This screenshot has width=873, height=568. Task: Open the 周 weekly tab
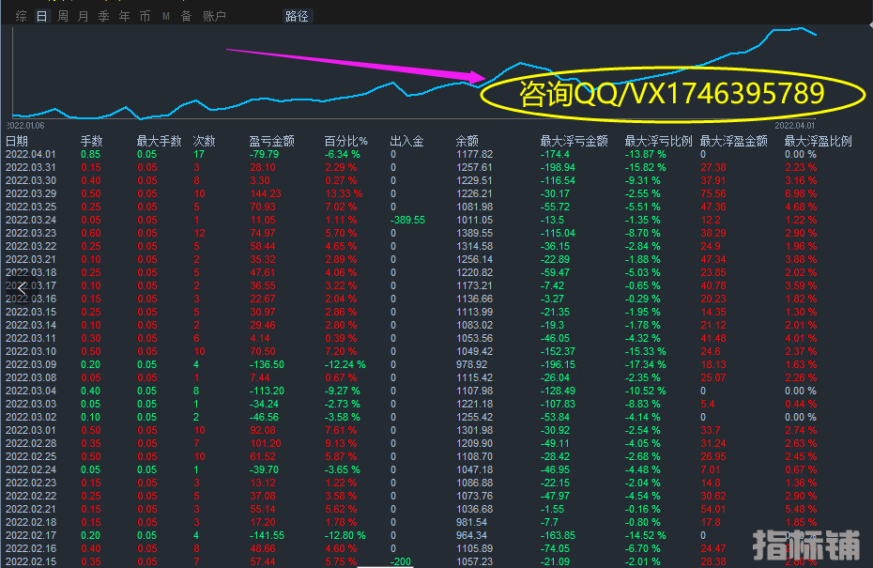point(63,16)
